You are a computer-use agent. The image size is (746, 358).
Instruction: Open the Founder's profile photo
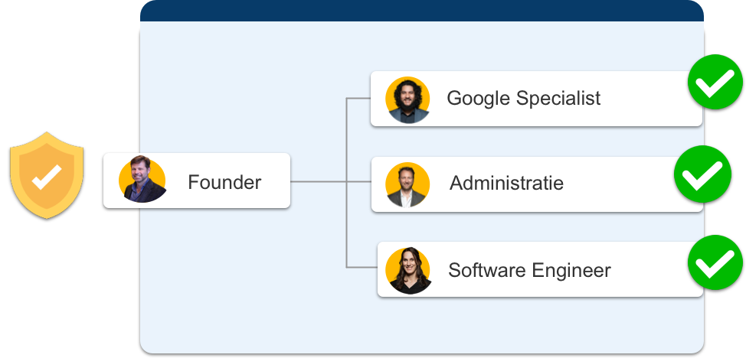(x=142, y=181)
